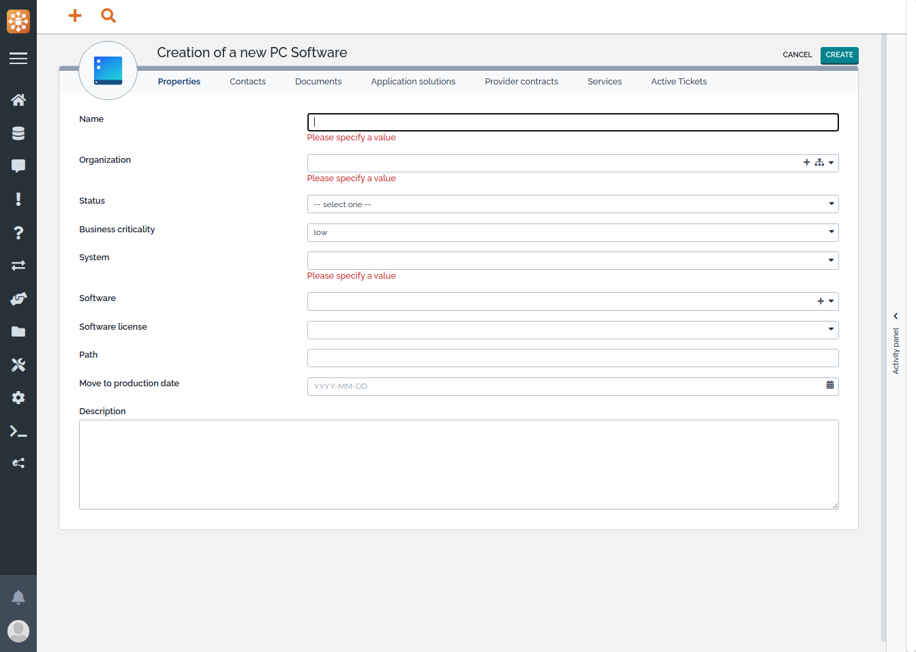Open the user avatar menu
Screen dimensions: 916x652
[x=18, y=631]
